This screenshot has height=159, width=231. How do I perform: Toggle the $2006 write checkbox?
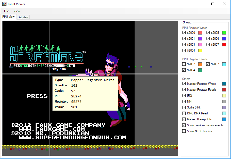click(208, 39)
